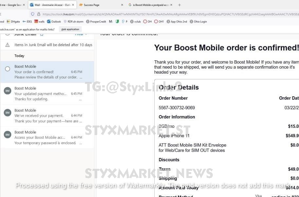Open the IDES bookmark
This screenshot has height=197, width=299.
27,22
